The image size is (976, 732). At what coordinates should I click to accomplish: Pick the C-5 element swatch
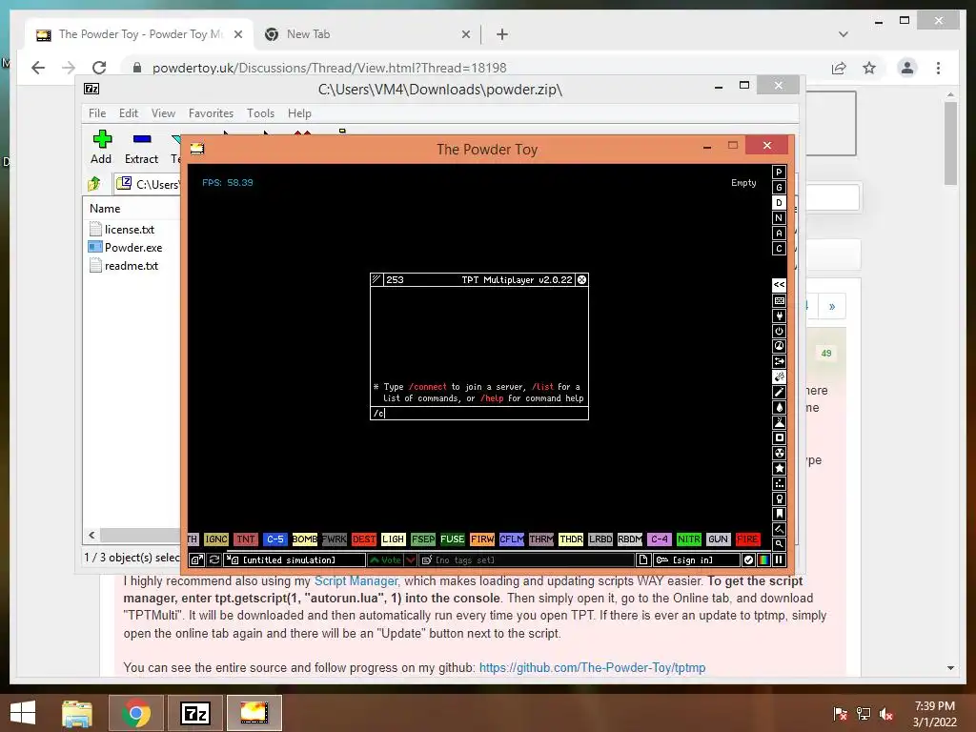pos(275,539)
